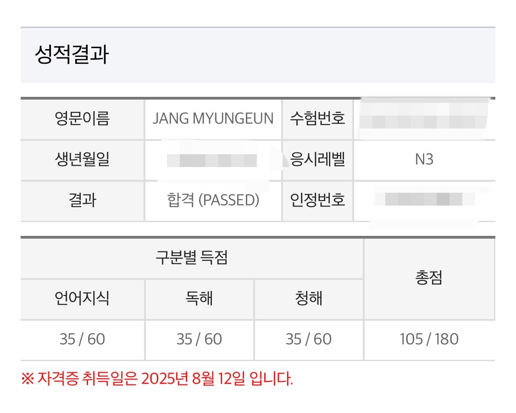Click the red certificate date notice
The image size is (516, 413).
pos(157,380)
